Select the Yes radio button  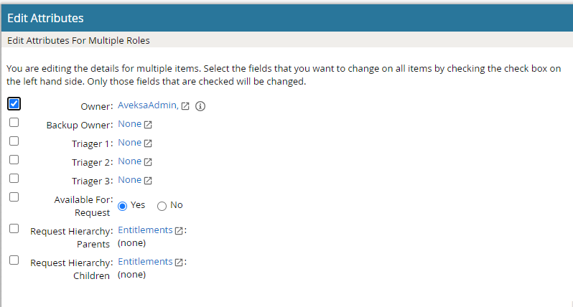(x=123, y=206)
